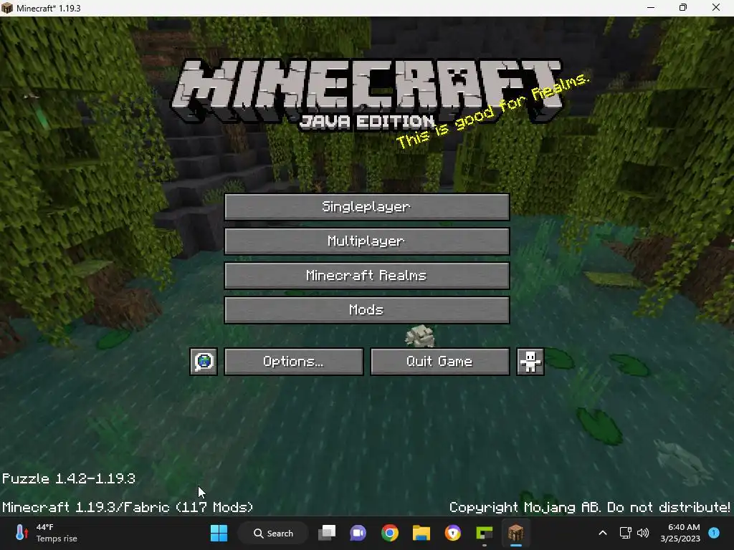Click the Mojang copyright text
Viewport: 734px width, 550px height.
point(589,508)
